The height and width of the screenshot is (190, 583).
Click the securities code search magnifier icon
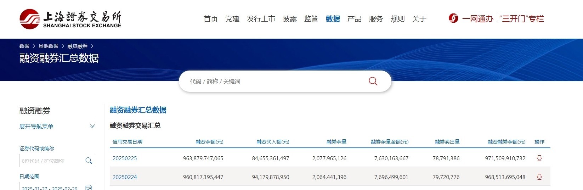tap(89, 161)
